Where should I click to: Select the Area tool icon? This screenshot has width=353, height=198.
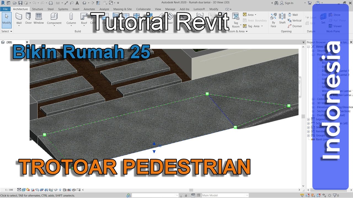point(245,15)
